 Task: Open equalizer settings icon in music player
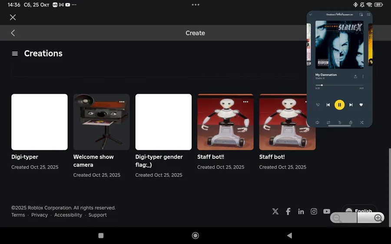click(x=328, y=122)
